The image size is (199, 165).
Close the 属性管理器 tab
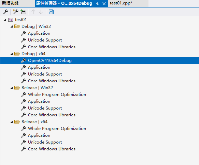point(104,4)
